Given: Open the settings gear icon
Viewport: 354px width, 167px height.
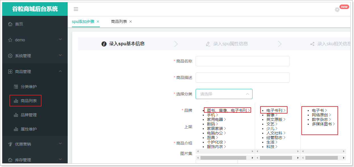Looking at the screenshot, I should tap(337, 10).
